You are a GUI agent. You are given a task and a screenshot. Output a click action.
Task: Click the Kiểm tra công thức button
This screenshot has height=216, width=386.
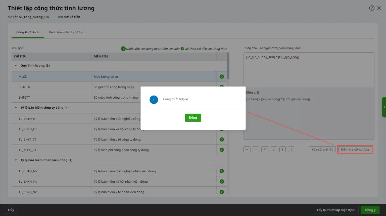355,150
